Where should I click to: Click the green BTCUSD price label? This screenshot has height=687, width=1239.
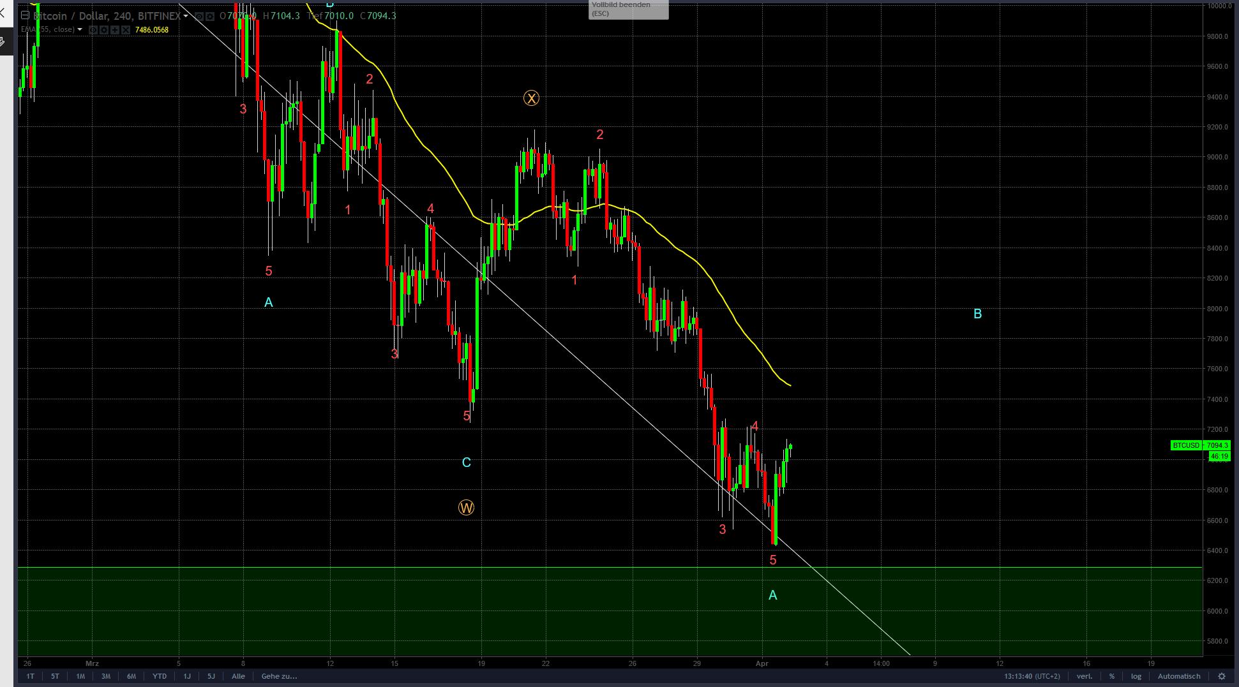point(1186,445)
